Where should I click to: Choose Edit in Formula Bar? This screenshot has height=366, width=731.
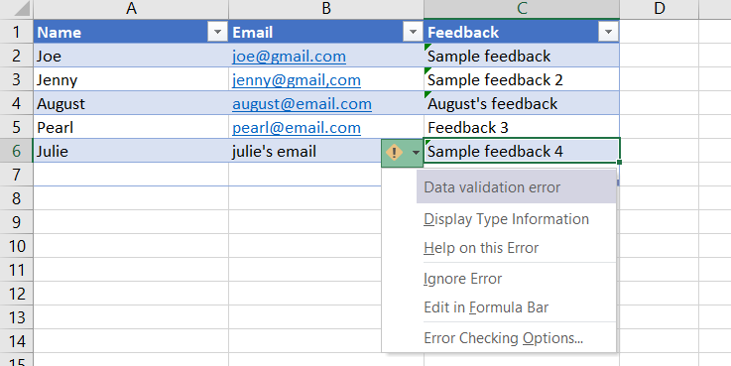(486, 307)
